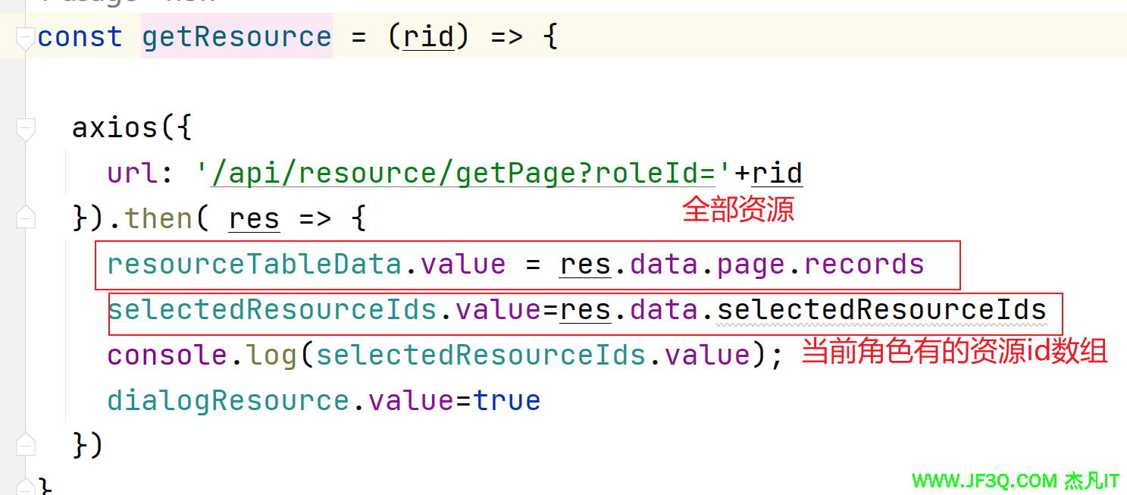This screenshot has width=1127, height=495.
Task: Click the records property name
Action: (864, 265)
